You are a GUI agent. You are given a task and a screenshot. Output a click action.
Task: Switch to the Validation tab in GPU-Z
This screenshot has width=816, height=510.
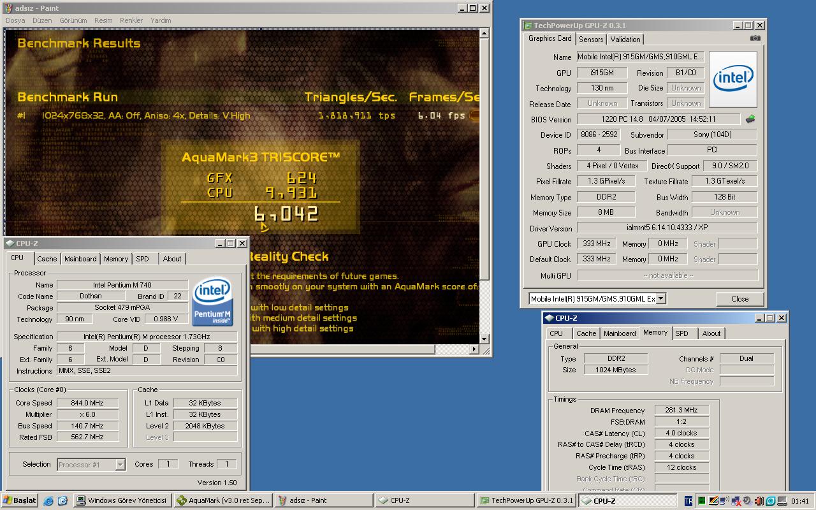coord(625,40)
